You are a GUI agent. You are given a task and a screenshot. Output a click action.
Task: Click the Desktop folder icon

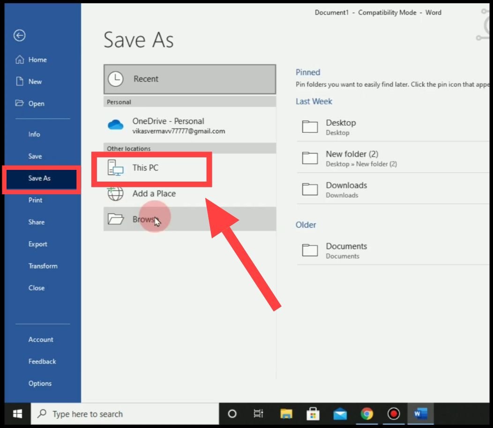[x=310, y=127]
